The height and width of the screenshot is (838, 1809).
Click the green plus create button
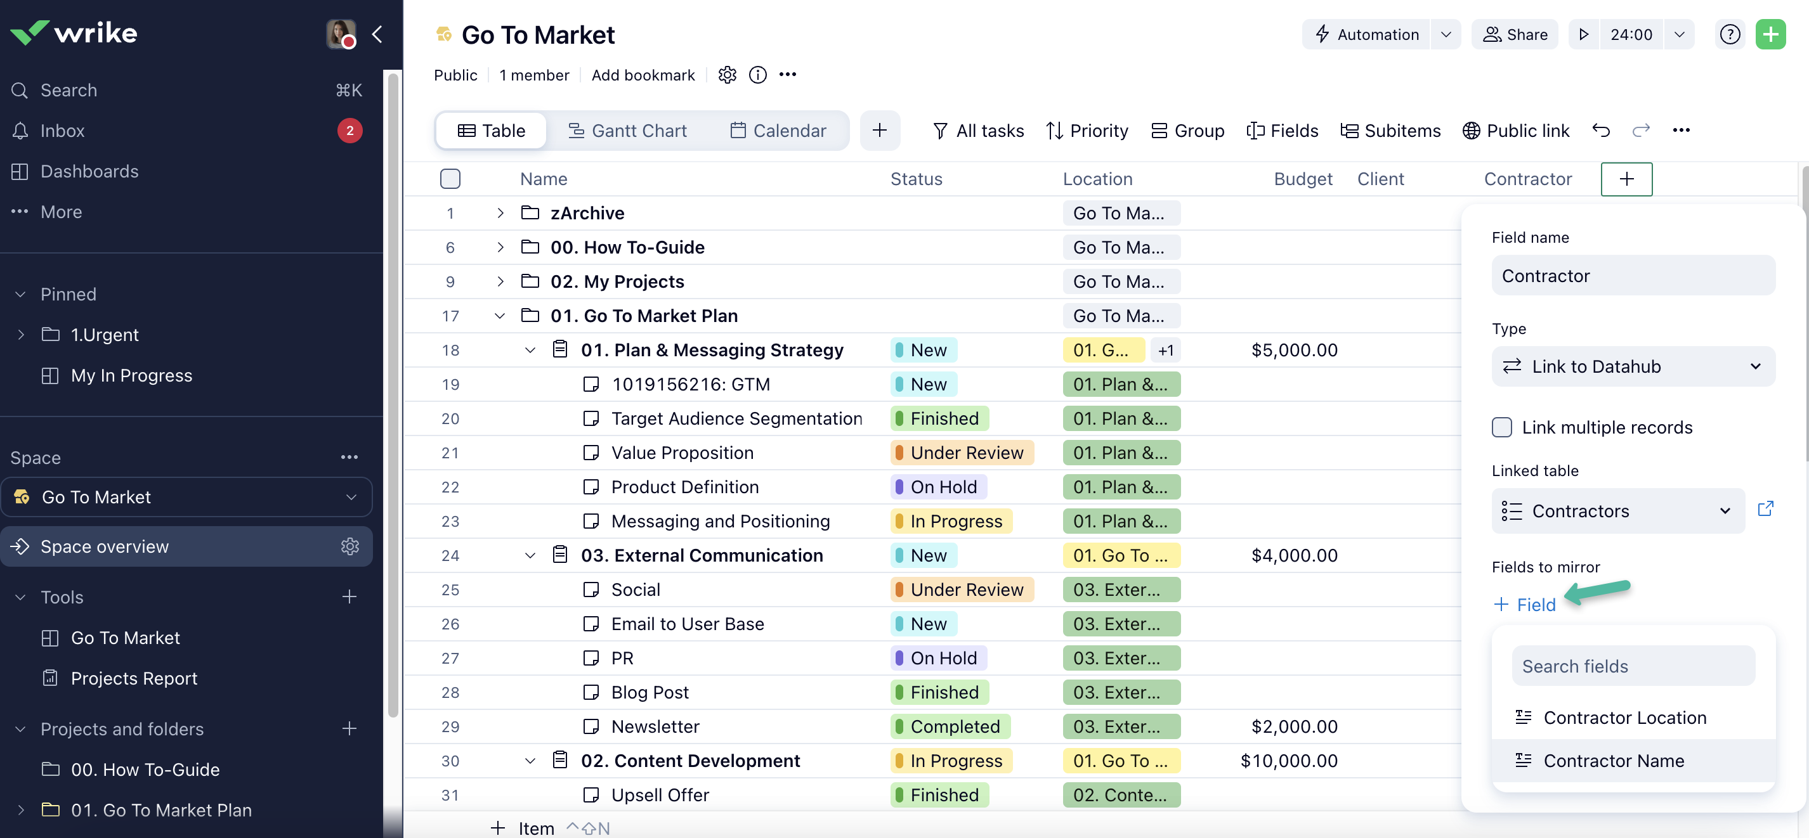(1770, 34)
